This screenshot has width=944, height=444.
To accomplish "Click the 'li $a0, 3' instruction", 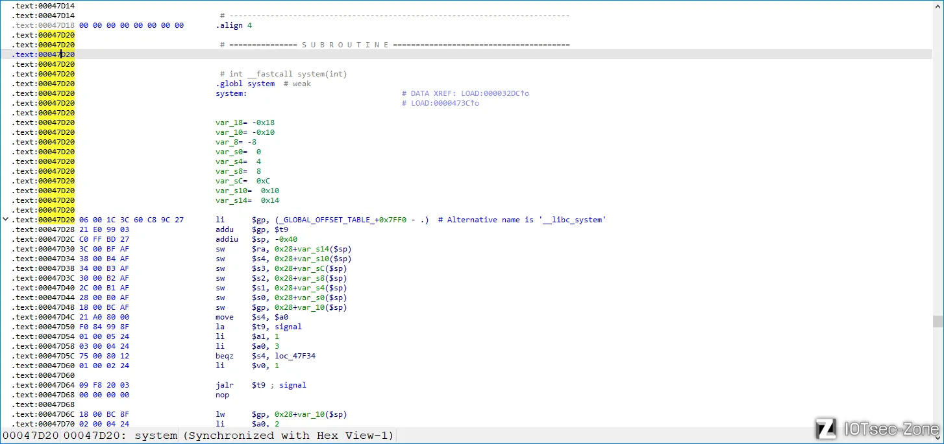I will (x=247, y=346).
